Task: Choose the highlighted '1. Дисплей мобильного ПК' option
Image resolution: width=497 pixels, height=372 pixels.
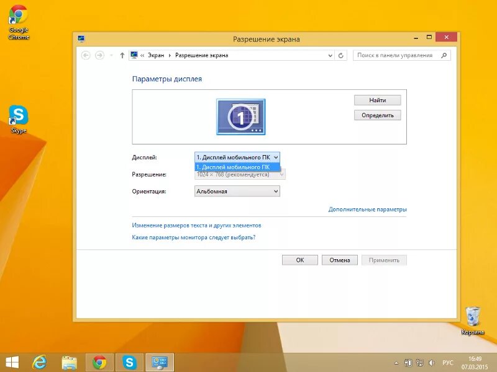Action: pos(237,167)
